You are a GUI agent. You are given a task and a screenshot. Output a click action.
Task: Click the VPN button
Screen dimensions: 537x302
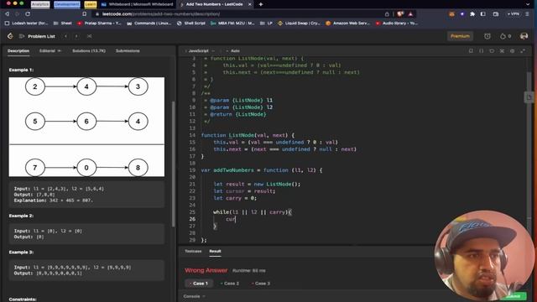[513, 14]
